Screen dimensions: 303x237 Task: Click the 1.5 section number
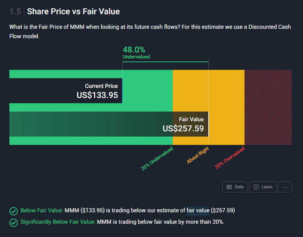coord(15,11)
